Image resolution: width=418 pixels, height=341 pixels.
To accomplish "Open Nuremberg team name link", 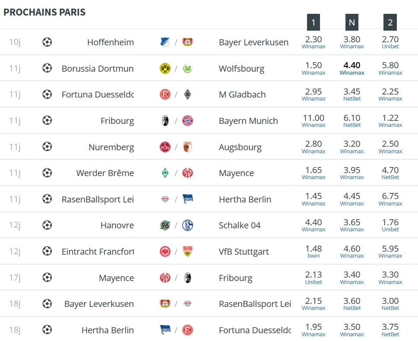I will [111, 147].
